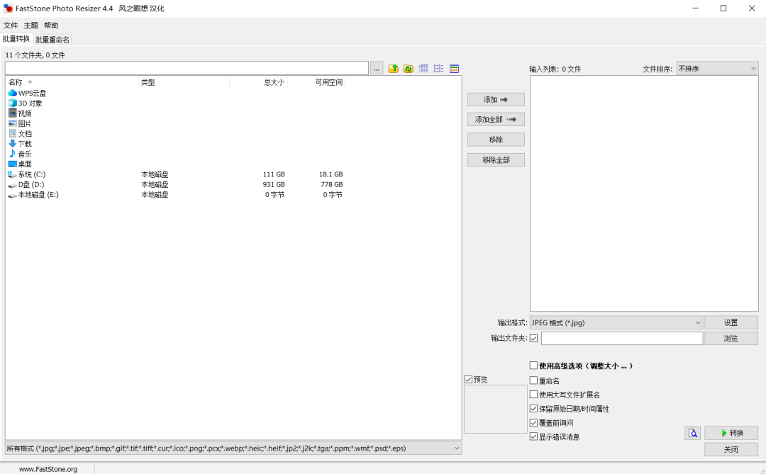Switch to details view icon
Viewport: 766px width, 474px height.
click(423, 69)
